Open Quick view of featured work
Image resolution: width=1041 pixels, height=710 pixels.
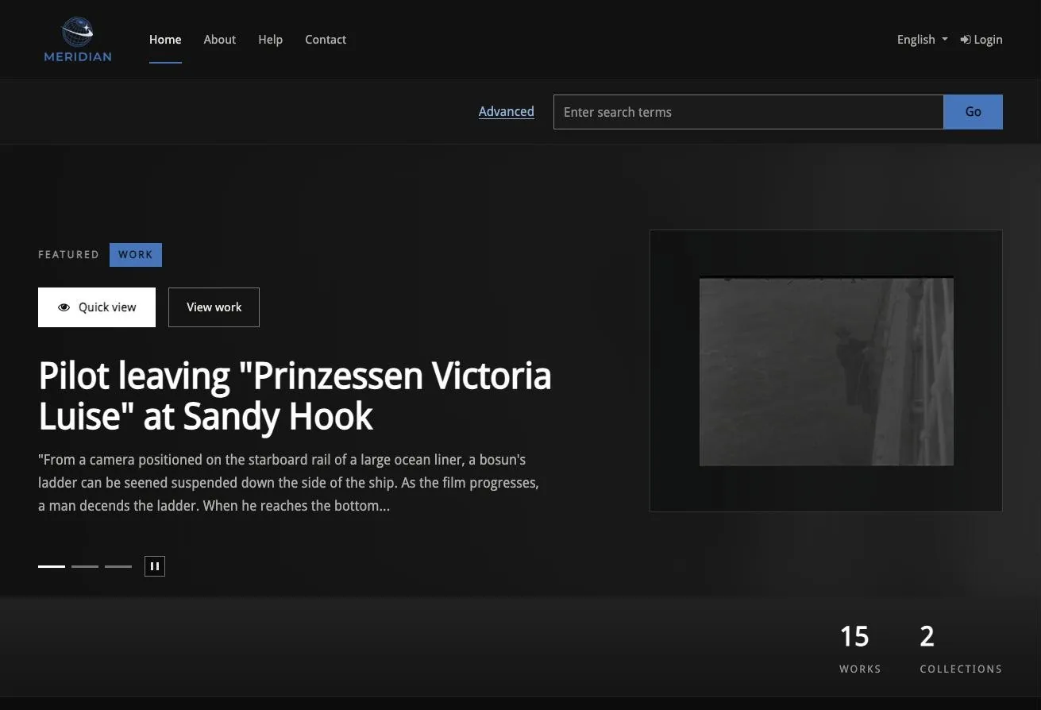pyautogui.click(x=97, y=307)
